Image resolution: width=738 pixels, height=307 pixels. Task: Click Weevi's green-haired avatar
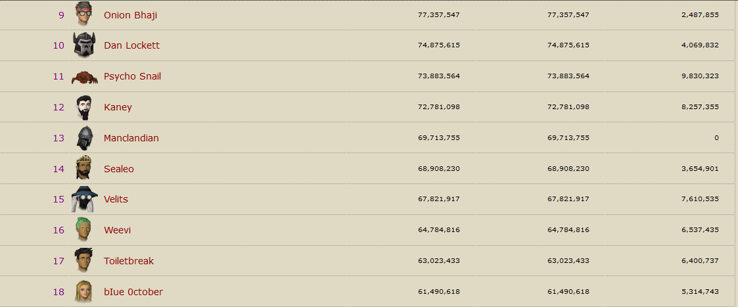tap(84, 230)
